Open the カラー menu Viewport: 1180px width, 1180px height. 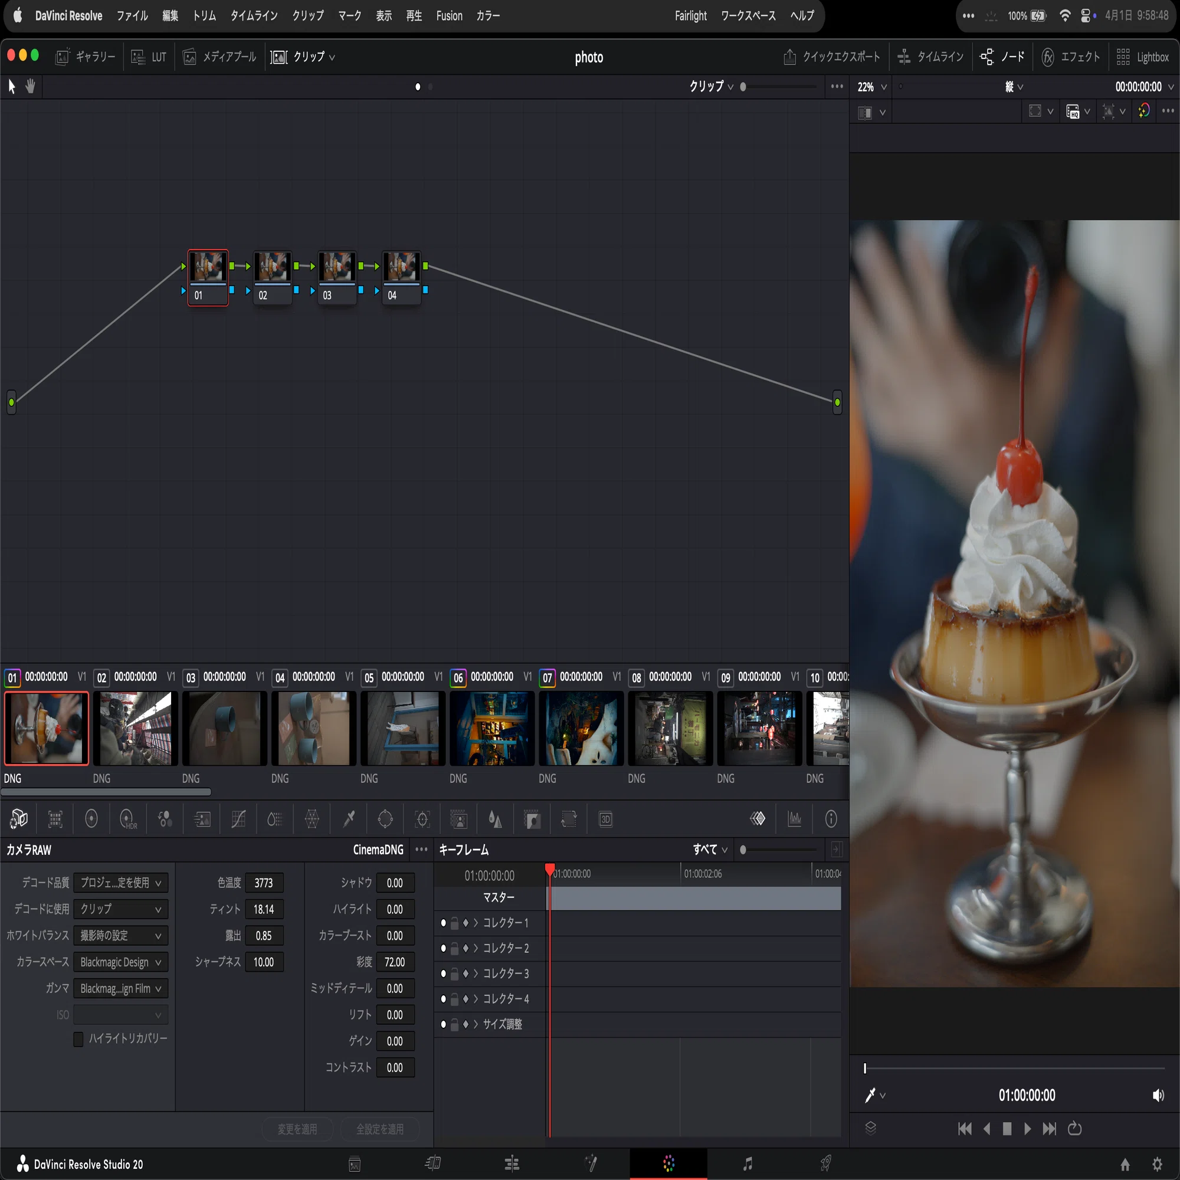tap(488, 15)
